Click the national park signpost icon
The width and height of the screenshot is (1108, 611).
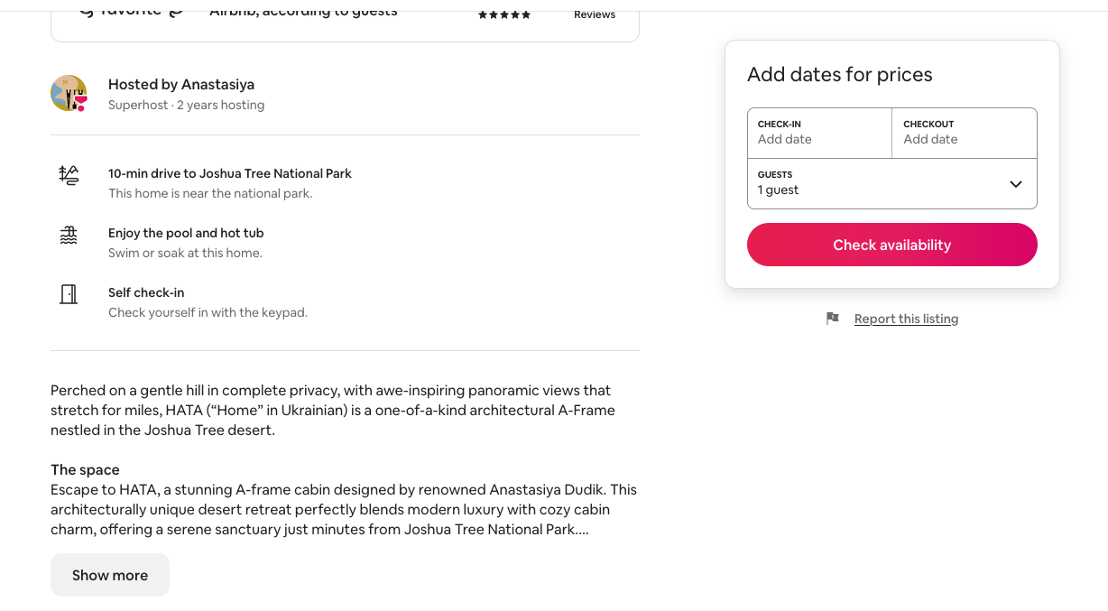(x=69, y=175)
